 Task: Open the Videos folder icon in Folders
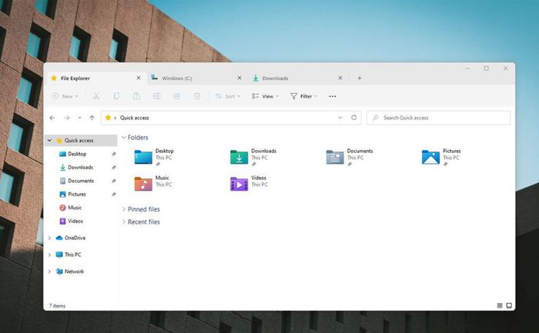(x=239, y=184)
